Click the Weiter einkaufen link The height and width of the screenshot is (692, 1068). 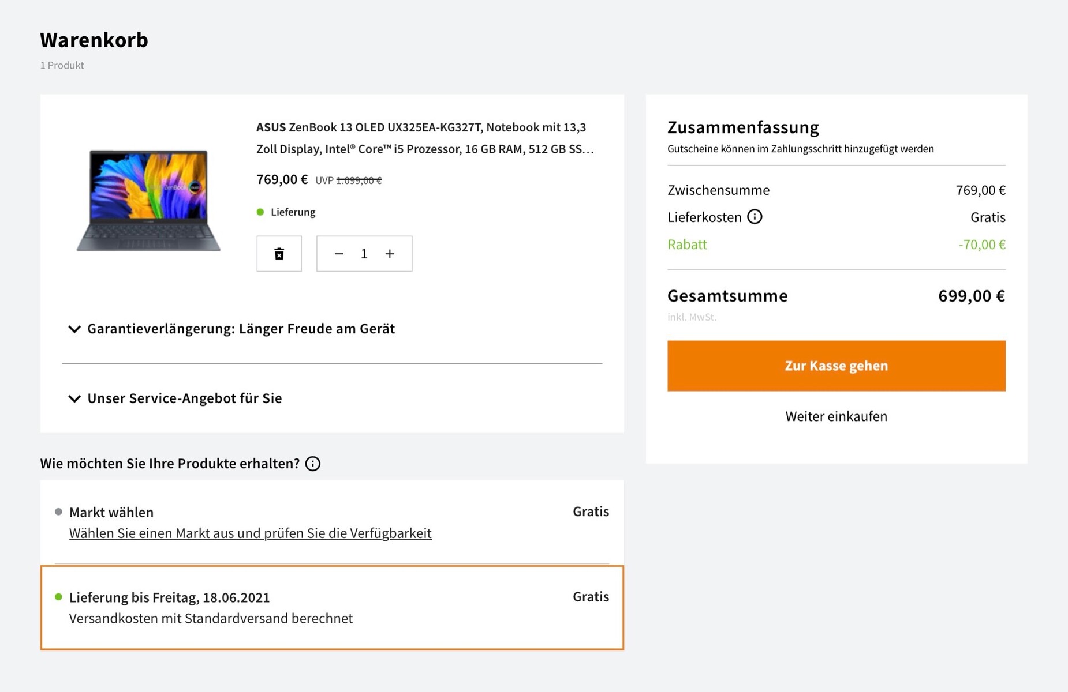836,416
